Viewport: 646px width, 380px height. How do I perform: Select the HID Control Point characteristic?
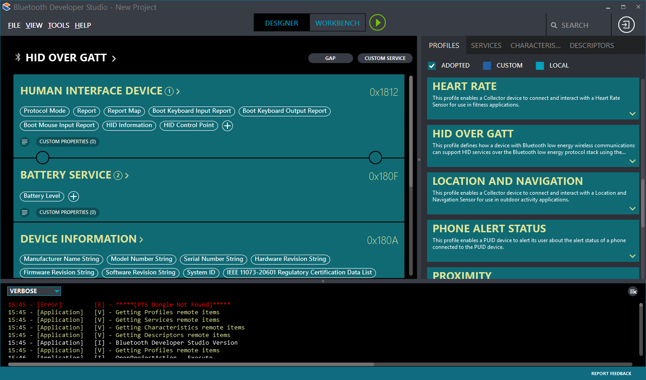(189, 125)
